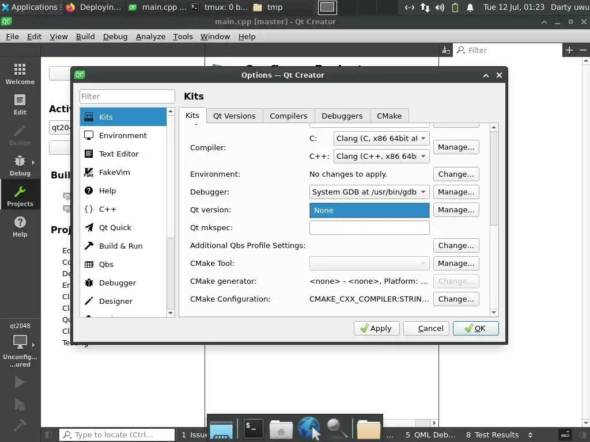The image size is (590, 442).
Task: Open the Debug menu
Action: tap(115, 36)
